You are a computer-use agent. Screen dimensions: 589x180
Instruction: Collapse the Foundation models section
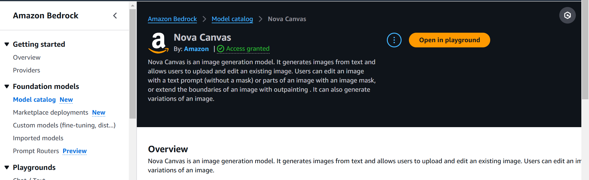pyautogui.click(x=7, y=86)
